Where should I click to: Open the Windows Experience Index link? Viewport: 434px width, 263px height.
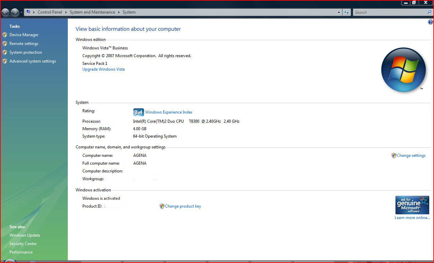(x=169, y=112)
